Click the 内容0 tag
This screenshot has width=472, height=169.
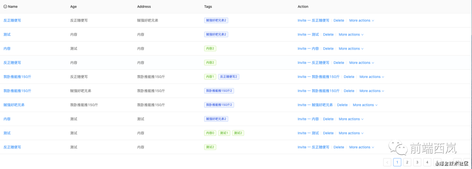point(210,133)
